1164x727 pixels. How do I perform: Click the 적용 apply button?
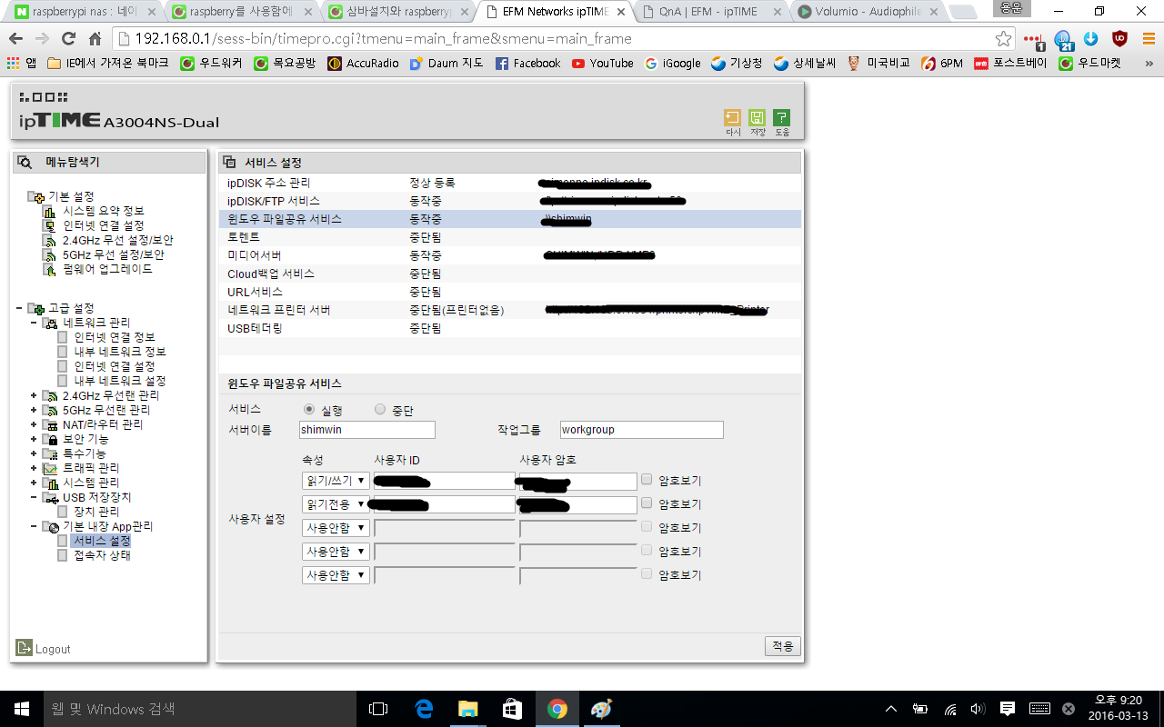coord(782,646)
